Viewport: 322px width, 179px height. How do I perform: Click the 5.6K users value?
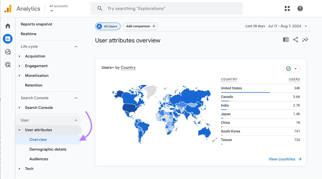pyautogui.click(x=297, y=97)
